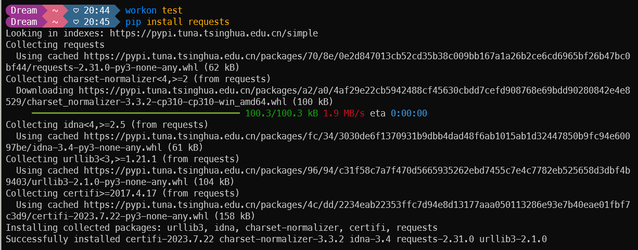Click the heart icon beside 20:44
The height and width of the screenshot is (250, 638).
[76, 10]
